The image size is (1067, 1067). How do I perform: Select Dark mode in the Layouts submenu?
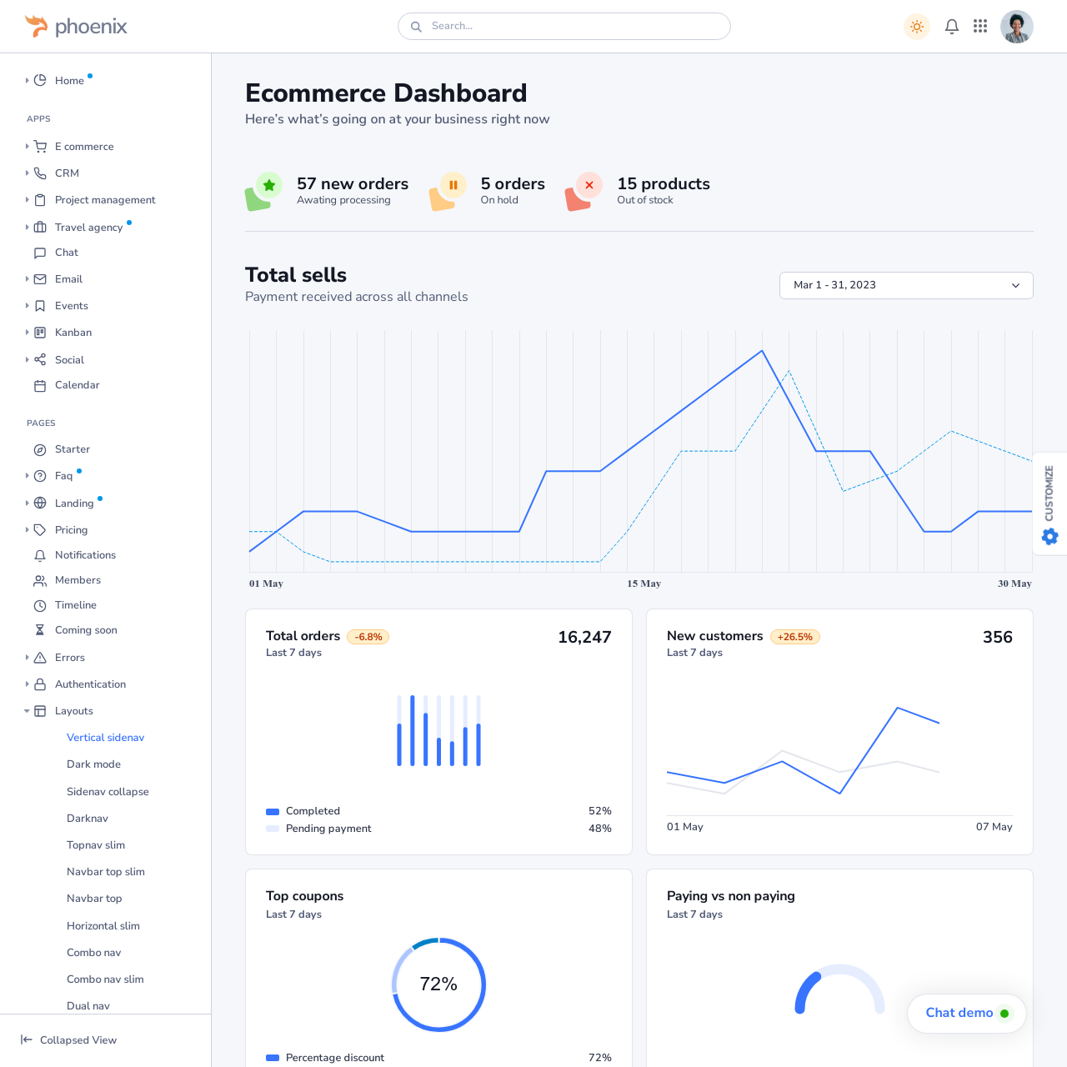(x=93, y=764)
